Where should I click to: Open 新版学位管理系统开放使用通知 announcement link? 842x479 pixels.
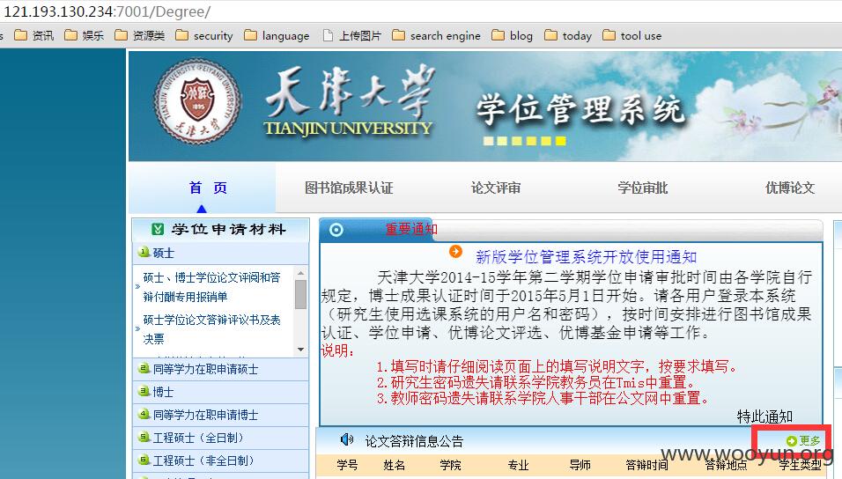coord(586,257)
